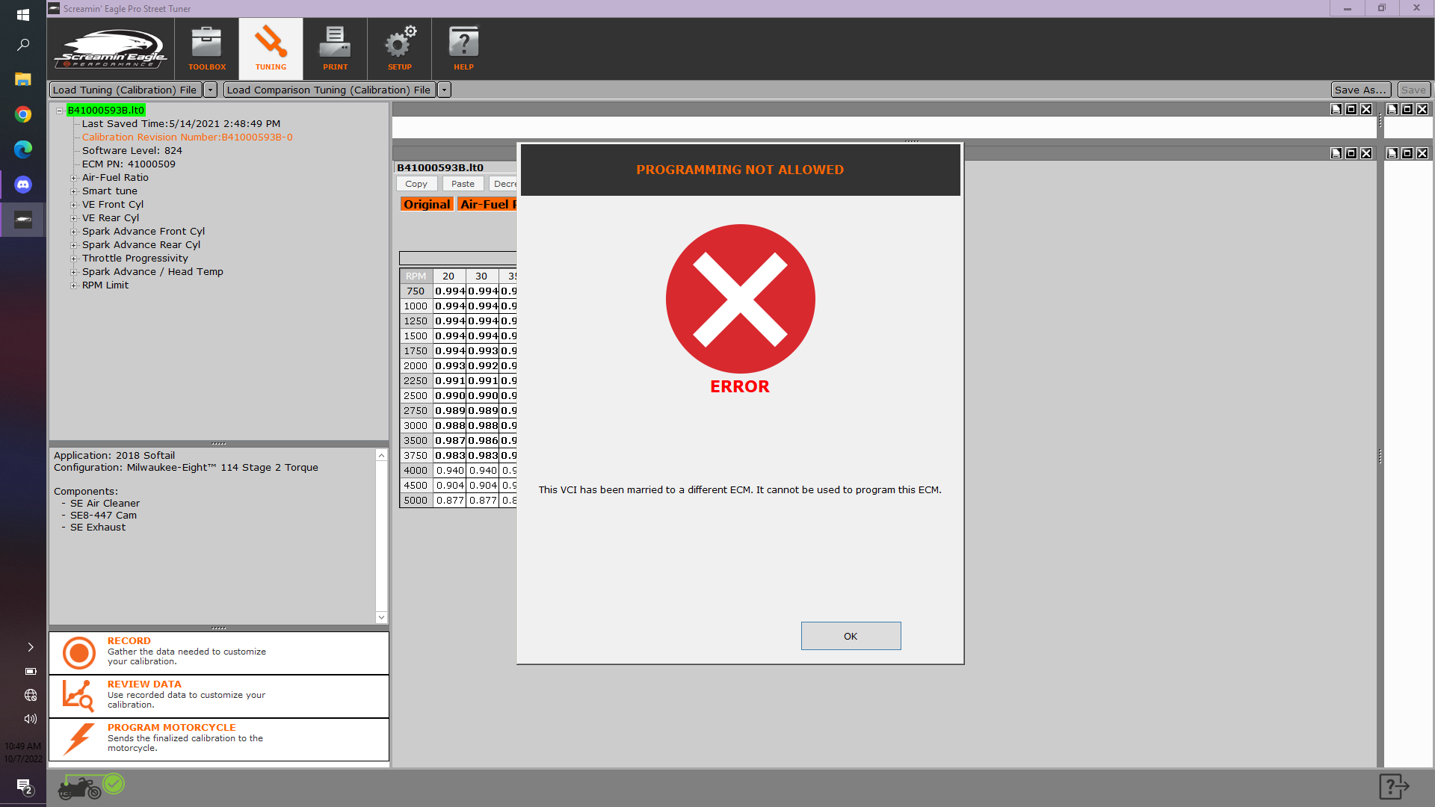
Task: Click the Review Data graph icon
Action: 78,696
